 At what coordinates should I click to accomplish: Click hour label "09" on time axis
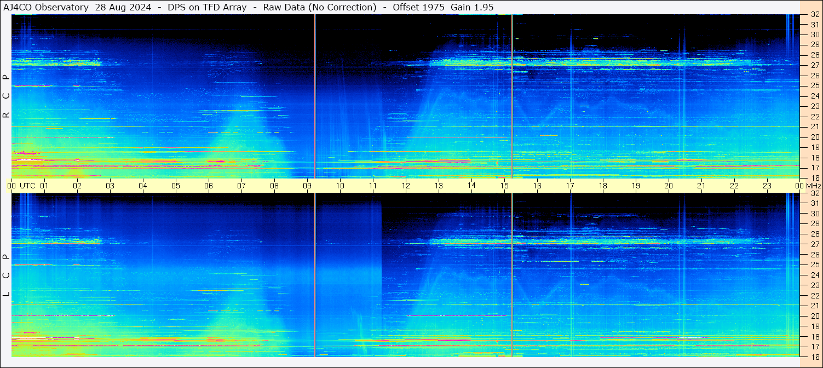(x=307, y=186)
